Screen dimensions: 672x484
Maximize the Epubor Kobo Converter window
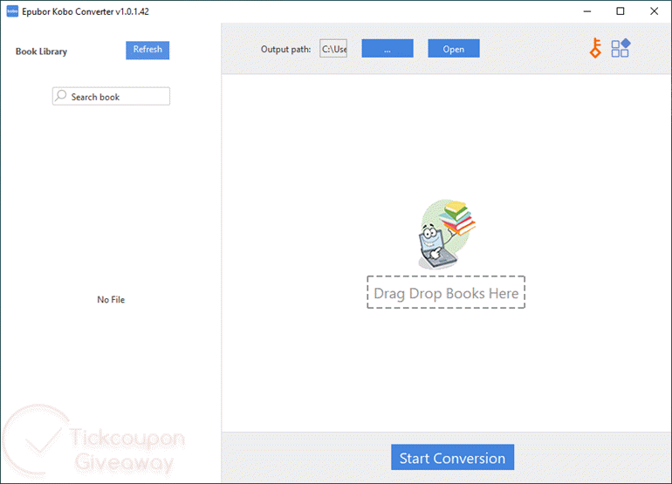(x=621, y=11)
